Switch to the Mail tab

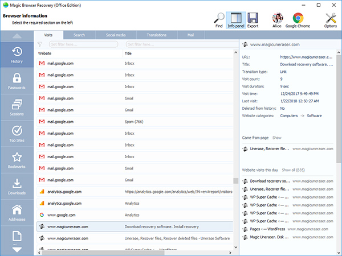190,35
